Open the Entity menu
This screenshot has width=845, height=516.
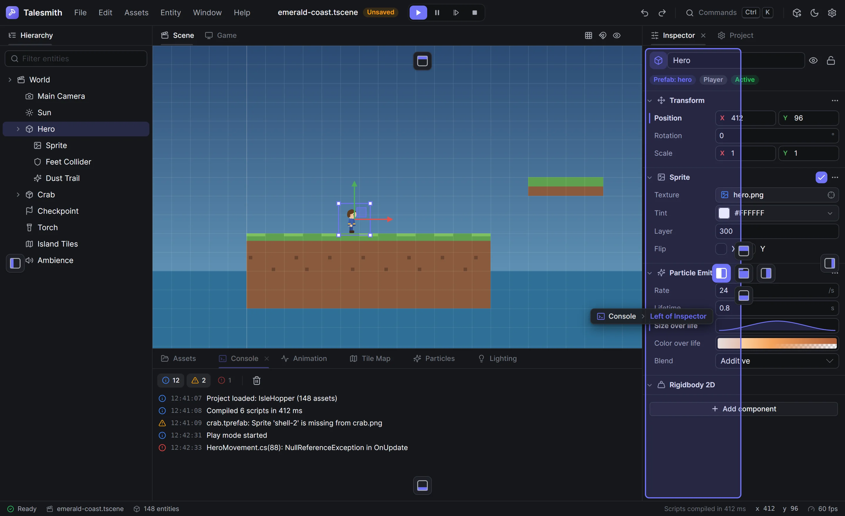pos(170,13)
